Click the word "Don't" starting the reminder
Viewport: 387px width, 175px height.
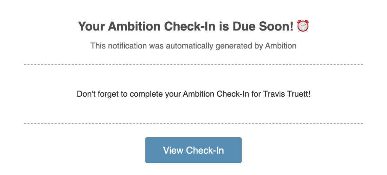pos(86,94)
